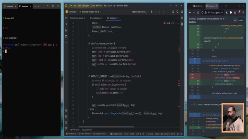The height and width of the screenshot is (139, 248).
Task: Open the Git tool window in the IDE sidebar
Action: 66,128
